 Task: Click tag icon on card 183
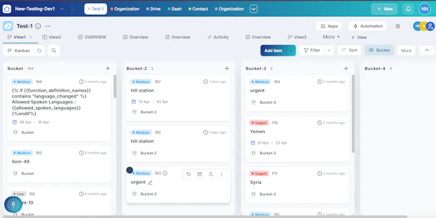pyautogui.click(x=189, y=174)
